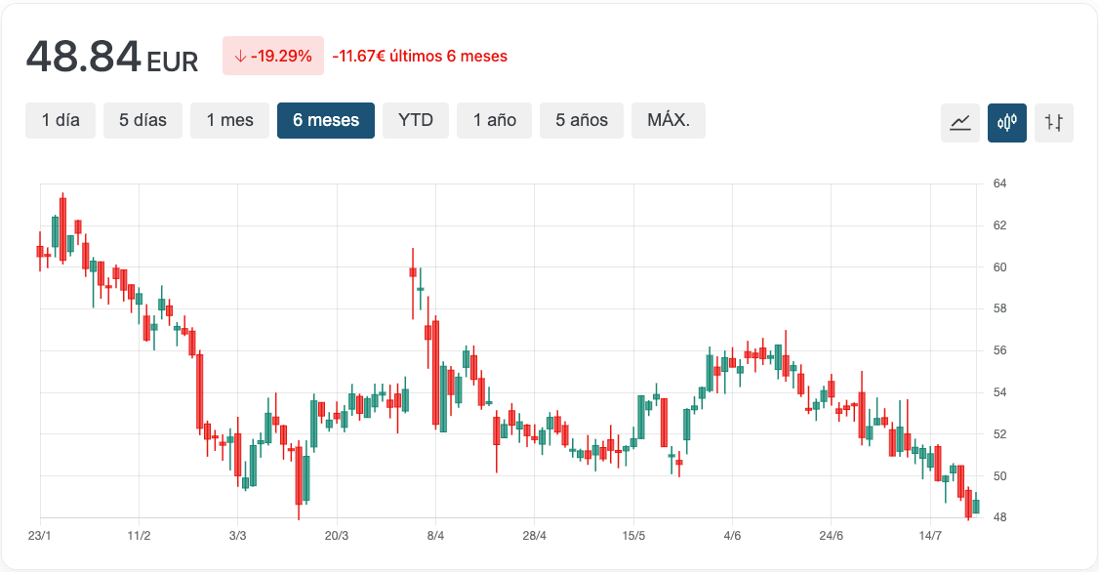Viewport: 1099px width, 572px height.
Task: Click the -11.67€ últimos 6 meses text
Action: point(420,57)
